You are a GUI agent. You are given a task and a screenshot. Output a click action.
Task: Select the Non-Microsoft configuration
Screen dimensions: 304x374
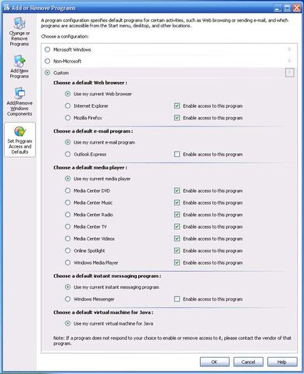tap(47, 61)
